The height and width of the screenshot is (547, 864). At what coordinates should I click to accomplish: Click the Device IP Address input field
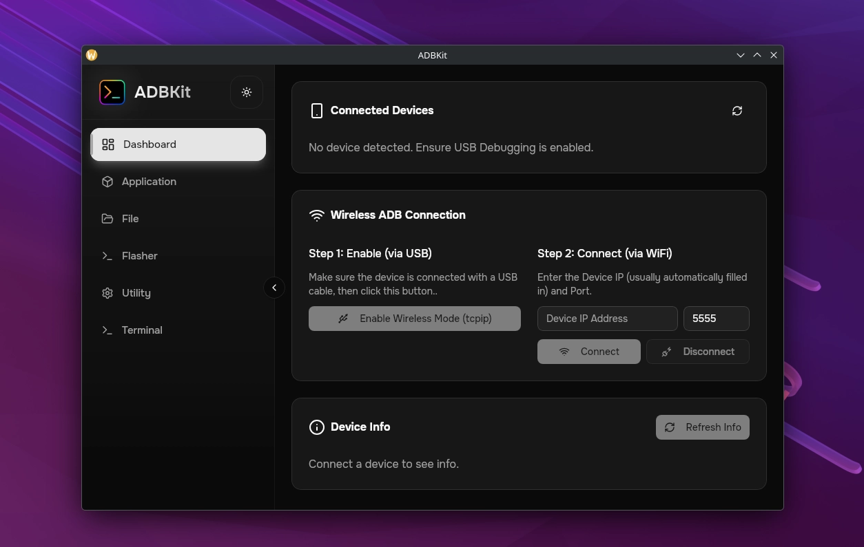pyautogui.click(x=607, y=319)
